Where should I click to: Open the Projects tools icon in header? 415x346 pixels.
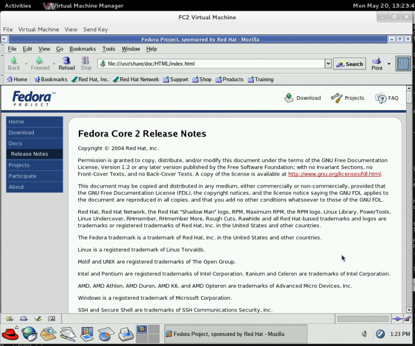tap(336, 98)
